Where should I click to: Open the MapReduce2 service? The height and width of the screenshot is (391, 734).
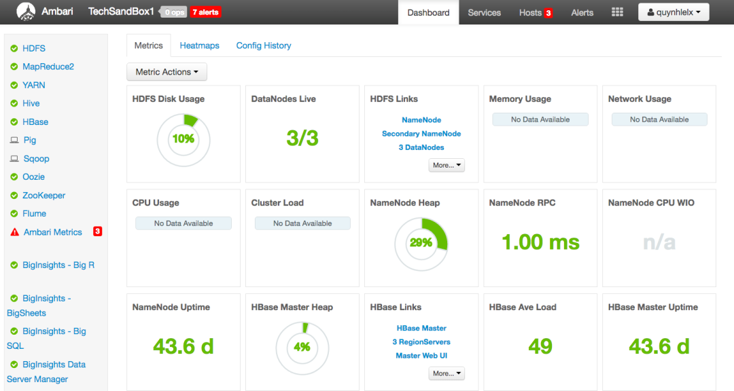pyautogui.click(x=48, y=67)
